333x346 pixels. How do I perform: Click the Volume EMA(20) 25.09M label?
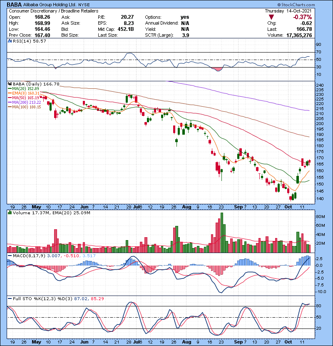72,213
